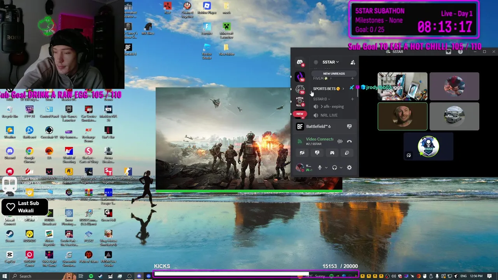
Task: Open the Google Chrome desktop shortcut
Action: (x=29, y=155)
